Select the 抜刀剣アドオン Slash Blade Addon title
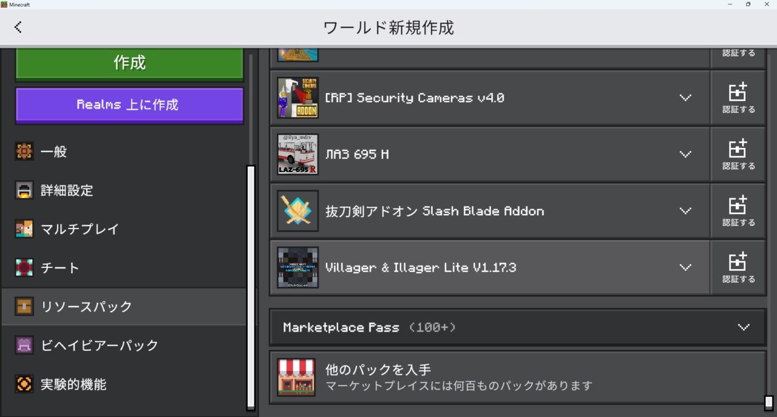Screen dimensions: 777x417 click(x=435, y=211)
